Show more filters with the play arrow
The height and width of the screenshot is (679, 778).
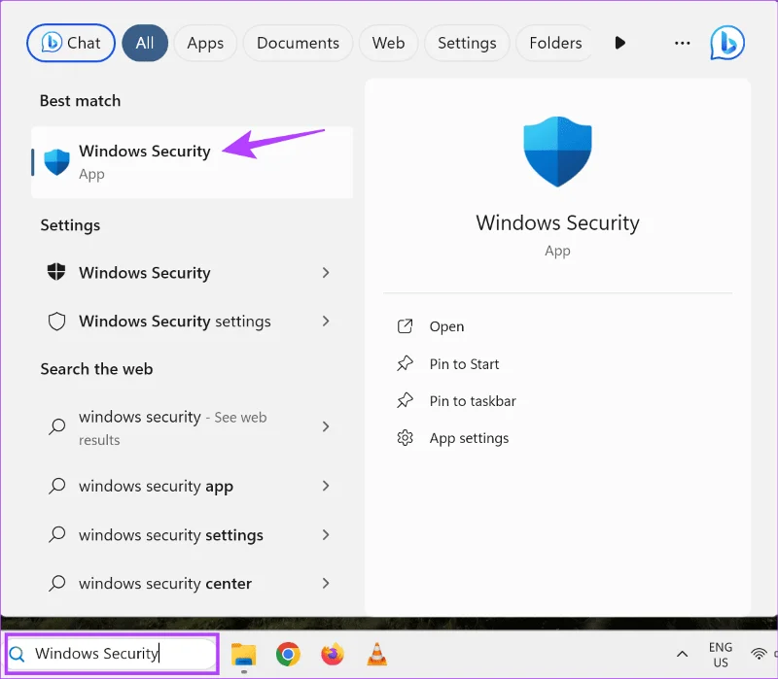coord(619,43)
